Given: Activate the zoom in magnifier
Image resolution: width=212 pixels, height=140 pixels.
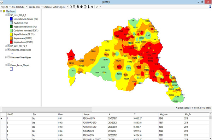Looking at the screenshot, I should (78, 7).
